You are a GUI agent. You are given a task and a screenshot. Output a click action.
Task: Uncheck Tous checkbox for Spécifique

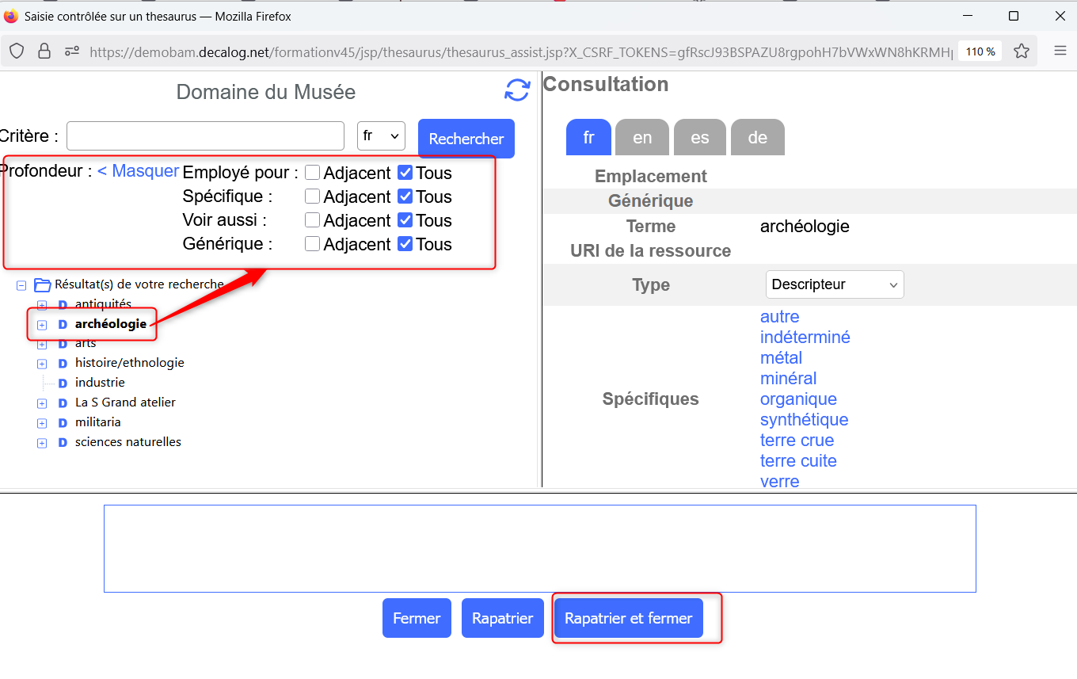pos(405,196)
